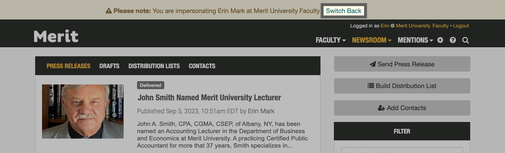Screen dimensions: 505x153
Task: Click the John Smith photo thumbnail
Action: [83, 112]
